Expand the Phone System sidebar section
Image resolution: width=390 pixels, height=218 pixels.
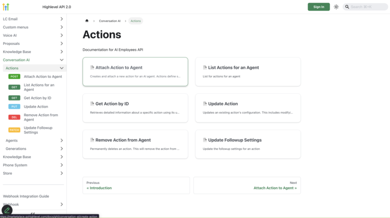(x=61, y=165)
